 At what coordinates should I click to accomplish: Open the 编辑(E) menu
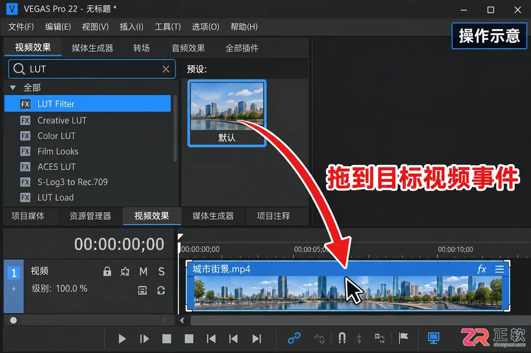(58, 27)
